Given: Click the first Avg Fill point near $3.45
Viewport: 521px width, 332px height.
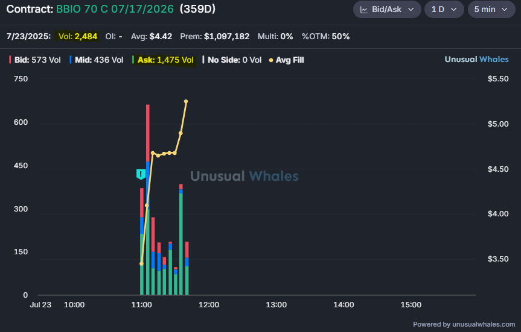Looking at the screenshot, I should click(141, 264).
